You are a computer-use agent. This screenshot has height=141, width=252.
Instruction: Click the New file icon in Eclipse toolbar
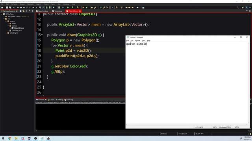point(2,7)
